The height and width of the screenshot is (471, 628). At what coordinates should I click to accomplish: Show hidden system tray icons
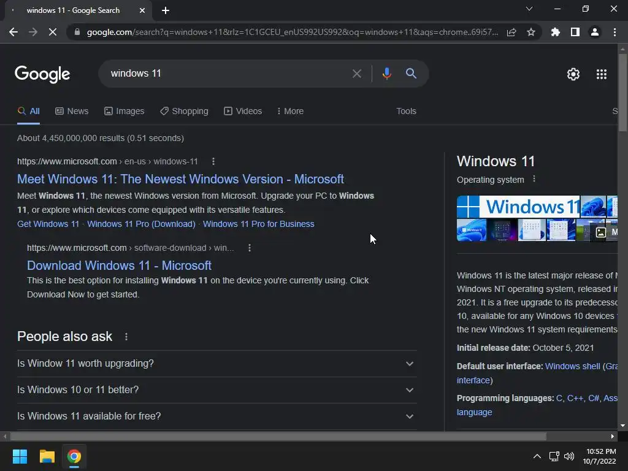click(537, 456)
